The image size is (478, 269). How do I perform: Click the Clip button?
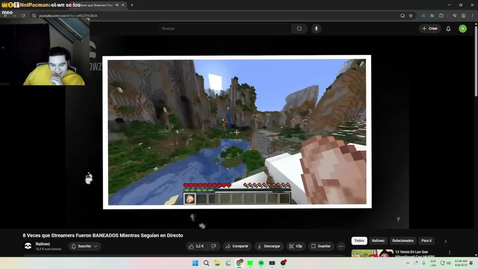tap(296, 246)
